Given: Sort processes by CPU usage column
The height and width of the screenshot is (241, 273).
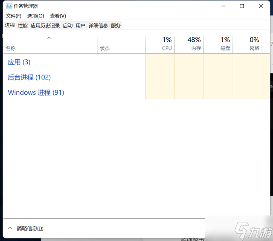Looking at the screenshot, I should [160, 45].
